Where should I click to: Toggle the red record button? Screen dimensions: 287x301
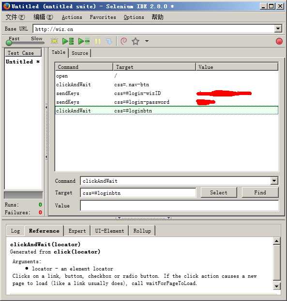(279, 41)
